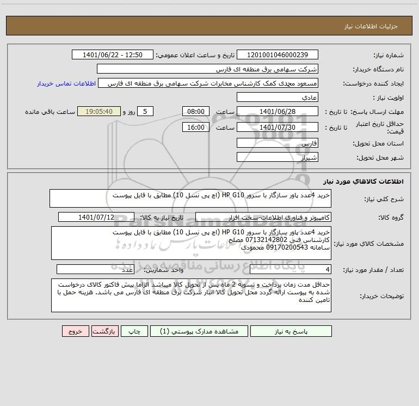Click the 'تاریخ نیاز به کالا:' label

tap(162, 217)
